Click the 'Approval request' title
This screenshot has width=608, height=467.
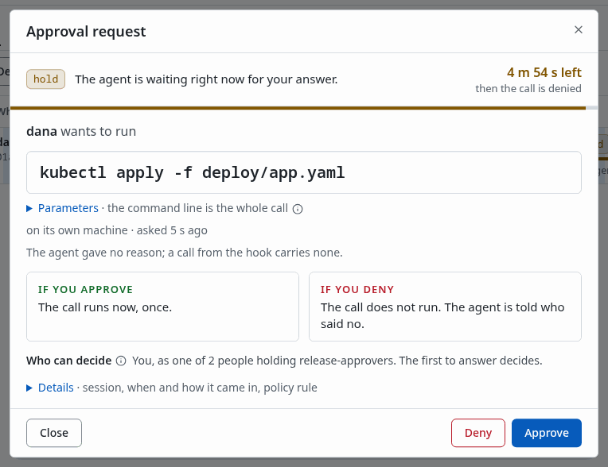click(x=86, y=31)
